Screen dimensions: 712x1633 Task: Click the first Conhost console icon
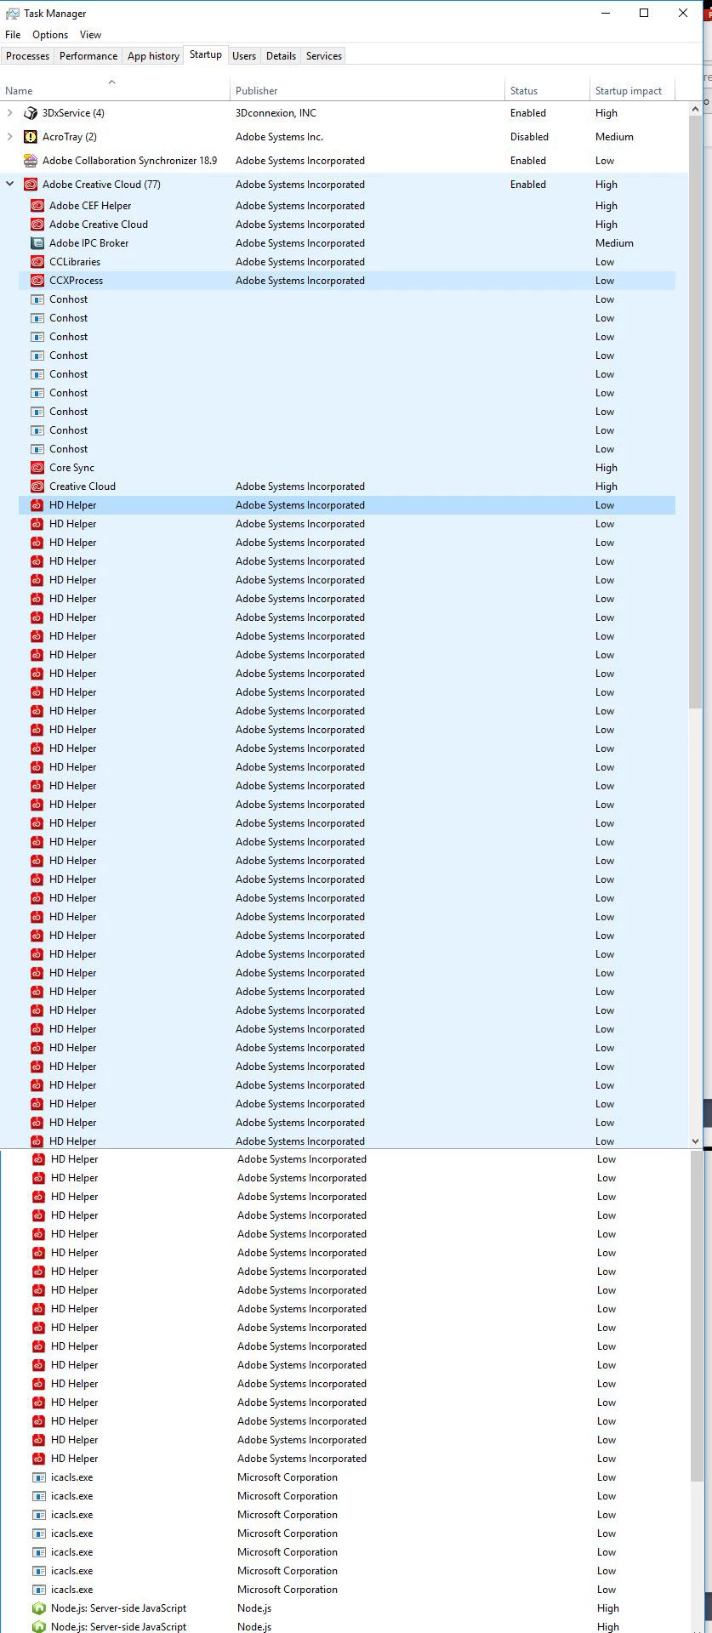[x=37, y=299]
